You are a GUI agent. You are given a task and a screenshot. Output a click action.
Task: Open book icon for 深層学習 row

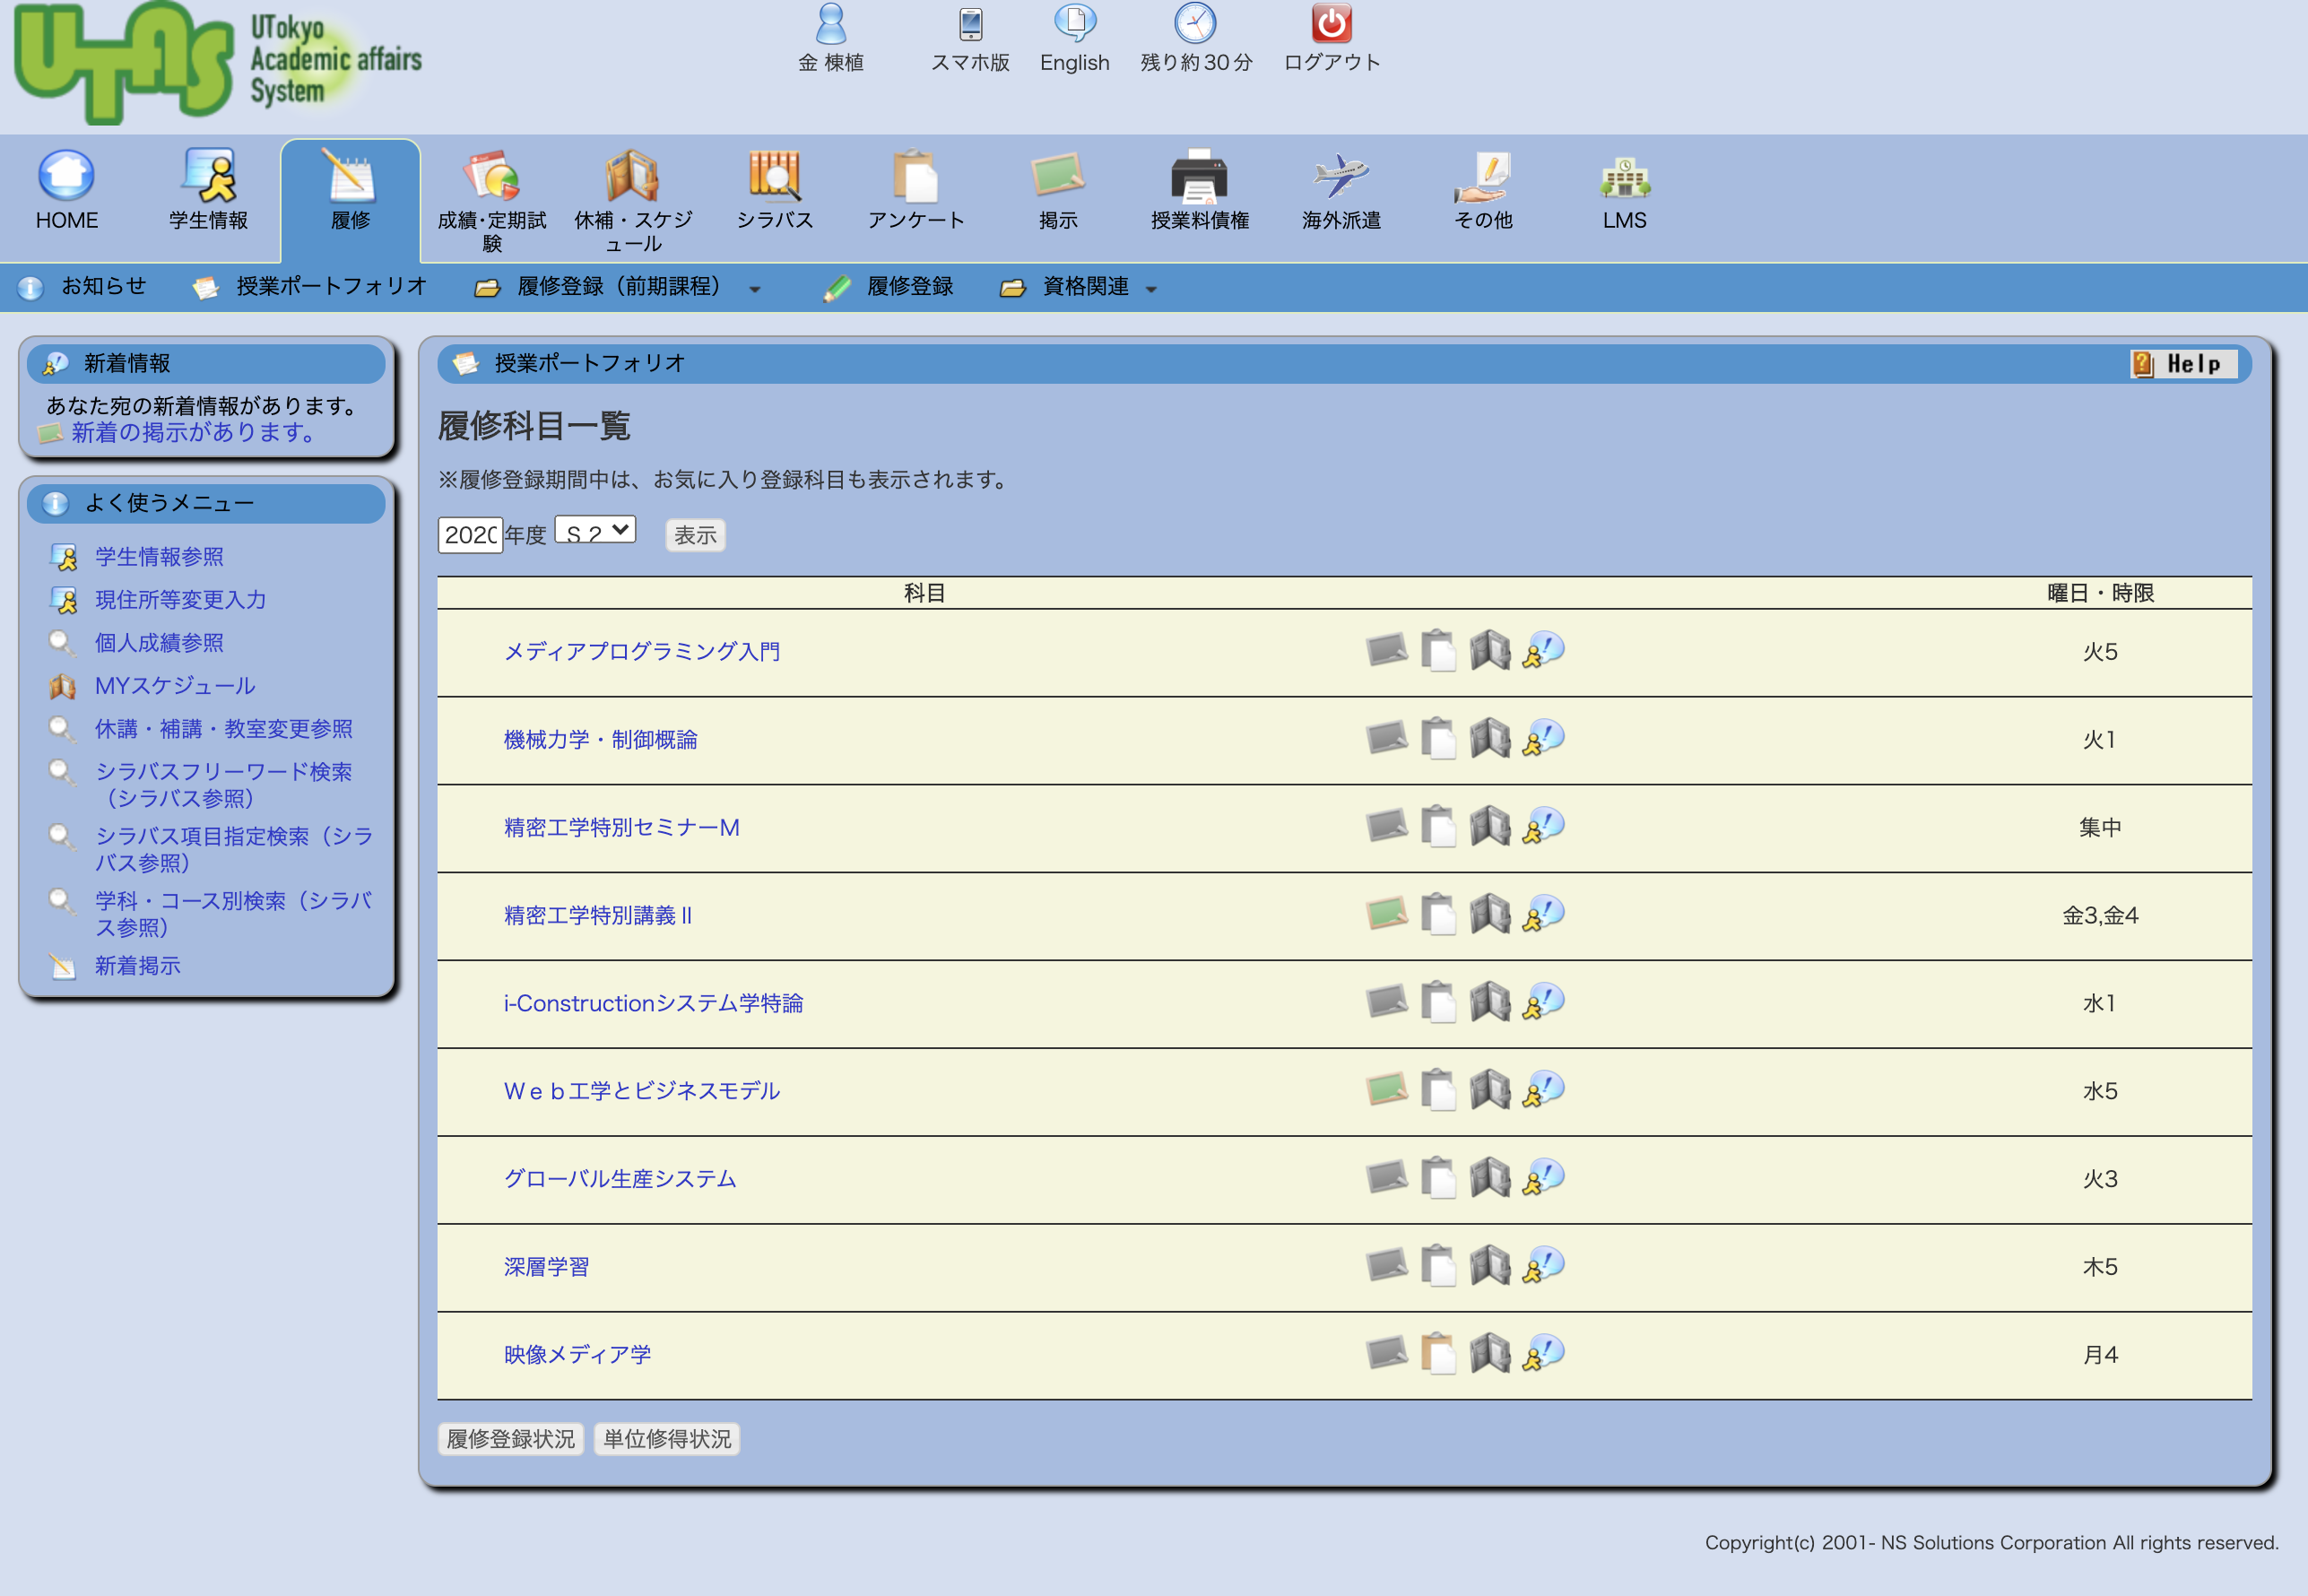(1490, 1265)
